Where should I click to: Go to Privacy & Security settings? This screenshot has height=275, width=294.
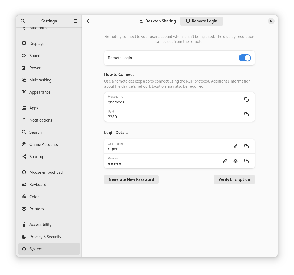click(45, 237)
